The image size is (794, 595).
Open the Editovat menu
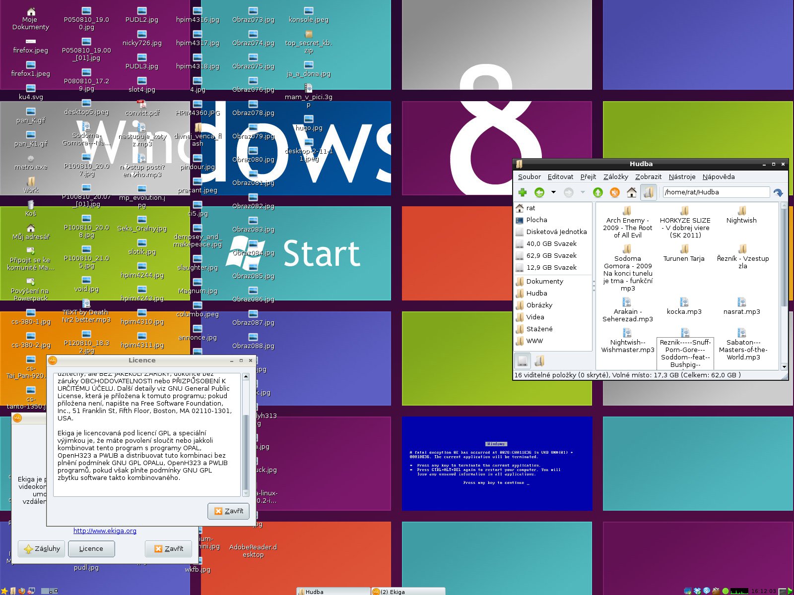tap(560, 177)
